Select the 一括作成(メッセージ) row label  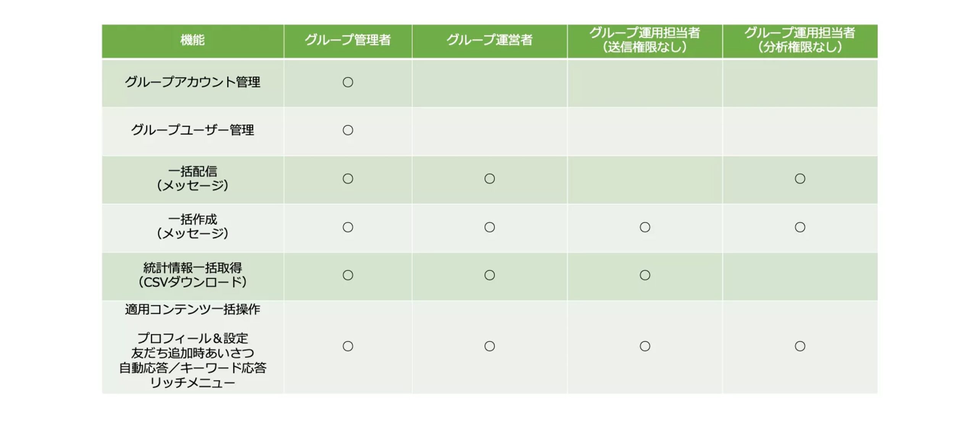[192, 226]
